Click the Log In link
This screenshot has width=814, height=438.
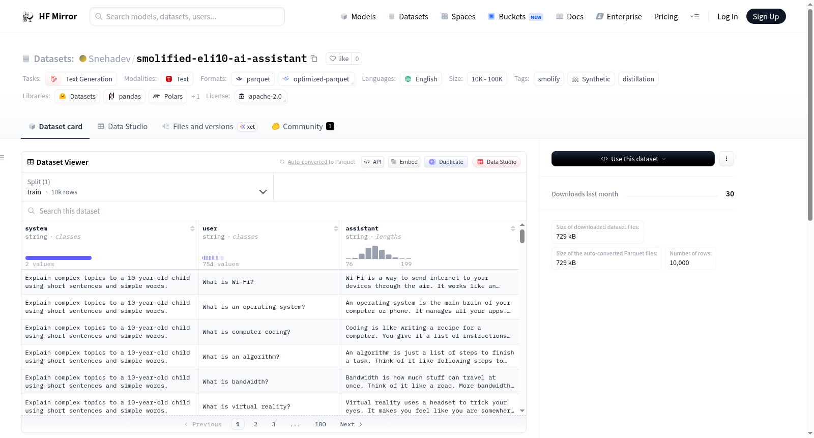(x=728, y=17)
